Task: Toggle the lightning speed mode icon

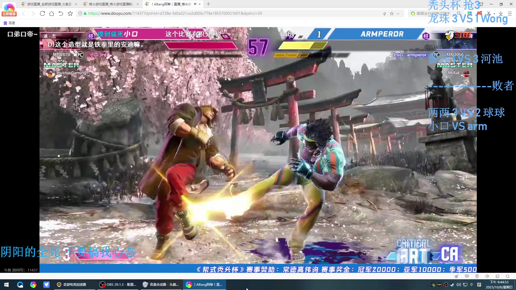Action: [x=385, y=14]
